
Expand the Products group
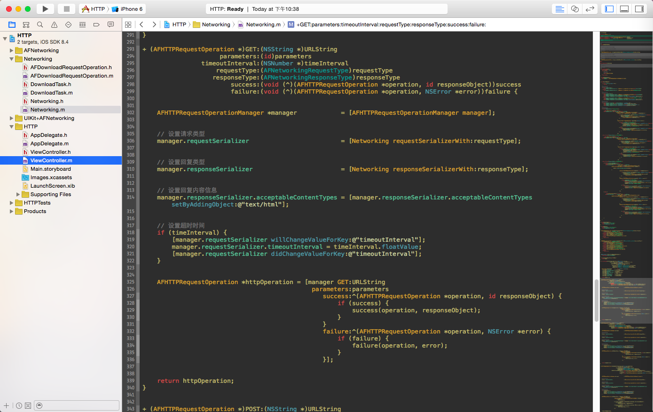(11, 211)
